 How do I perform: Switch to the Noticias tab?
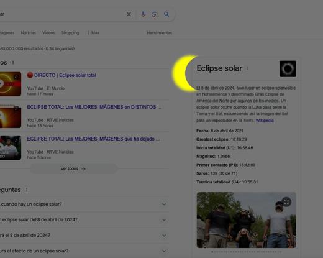[29, 33]
